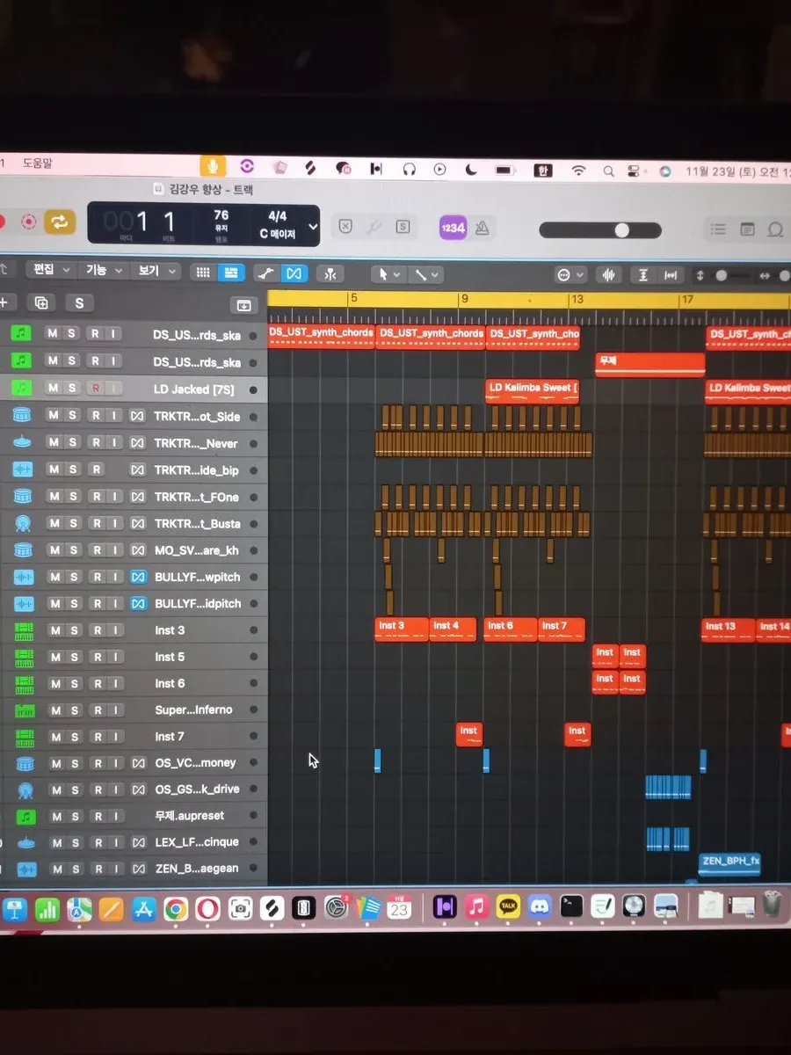The width and height of the screenshot is (791, 1055).
Task: Click the record button in transport
Action: point(29,222)
